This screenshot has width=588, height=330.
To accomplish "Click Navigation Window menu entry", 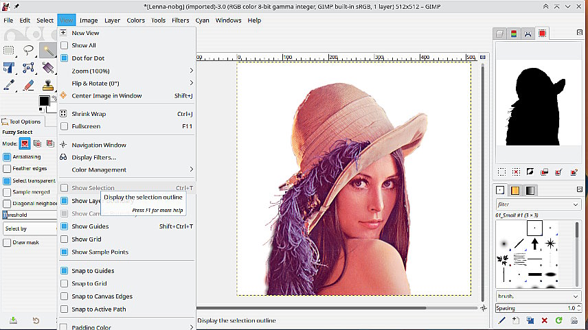I will (x=99, y=145).
